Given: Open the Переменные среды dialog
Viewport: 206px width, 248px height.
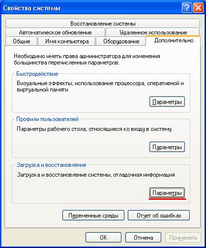Looking at the screenshot, I should point(93,216).
